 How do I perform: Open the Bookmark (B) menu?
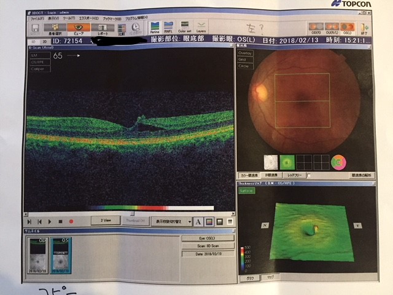point(112,18)
